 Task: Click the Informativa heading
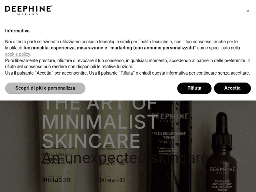[17, 31]
